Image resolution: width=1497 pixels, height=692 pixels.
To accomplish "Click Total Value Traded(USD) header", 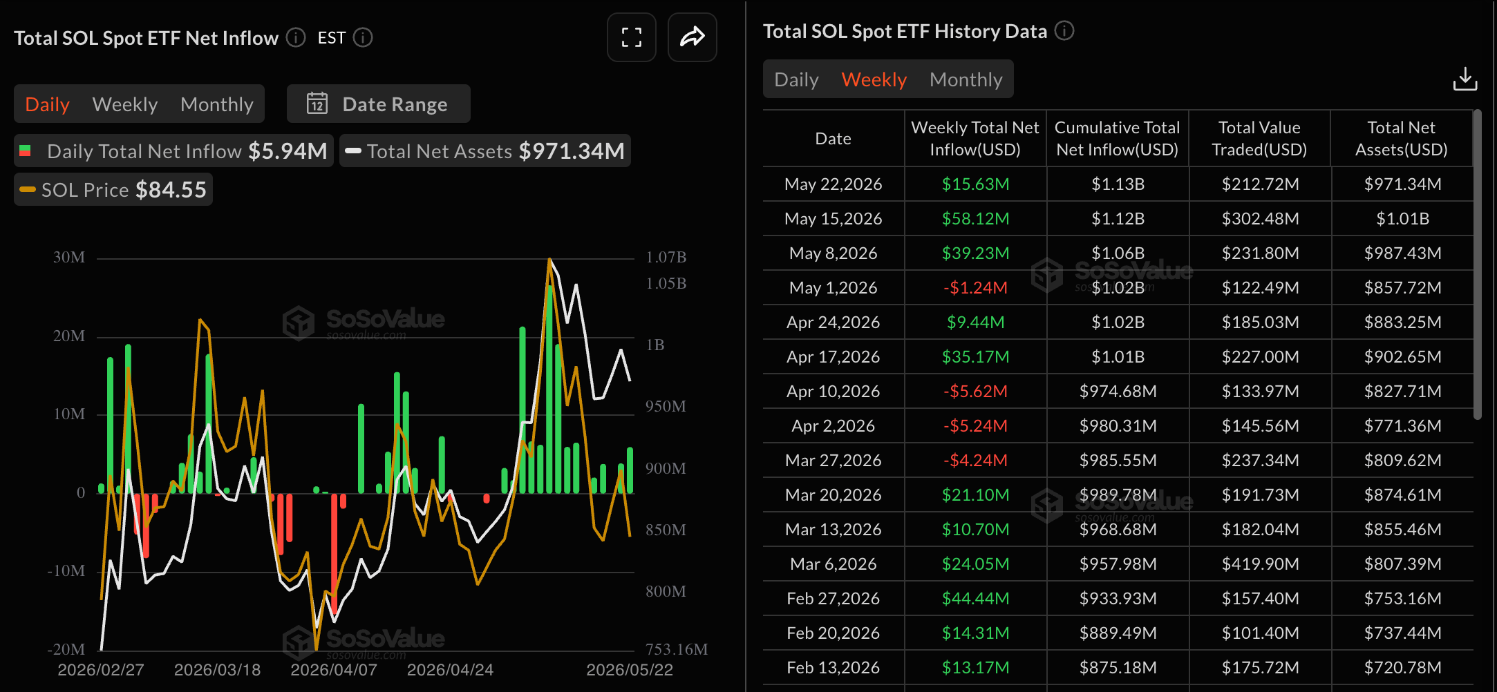I will (x=1259, y=138).
